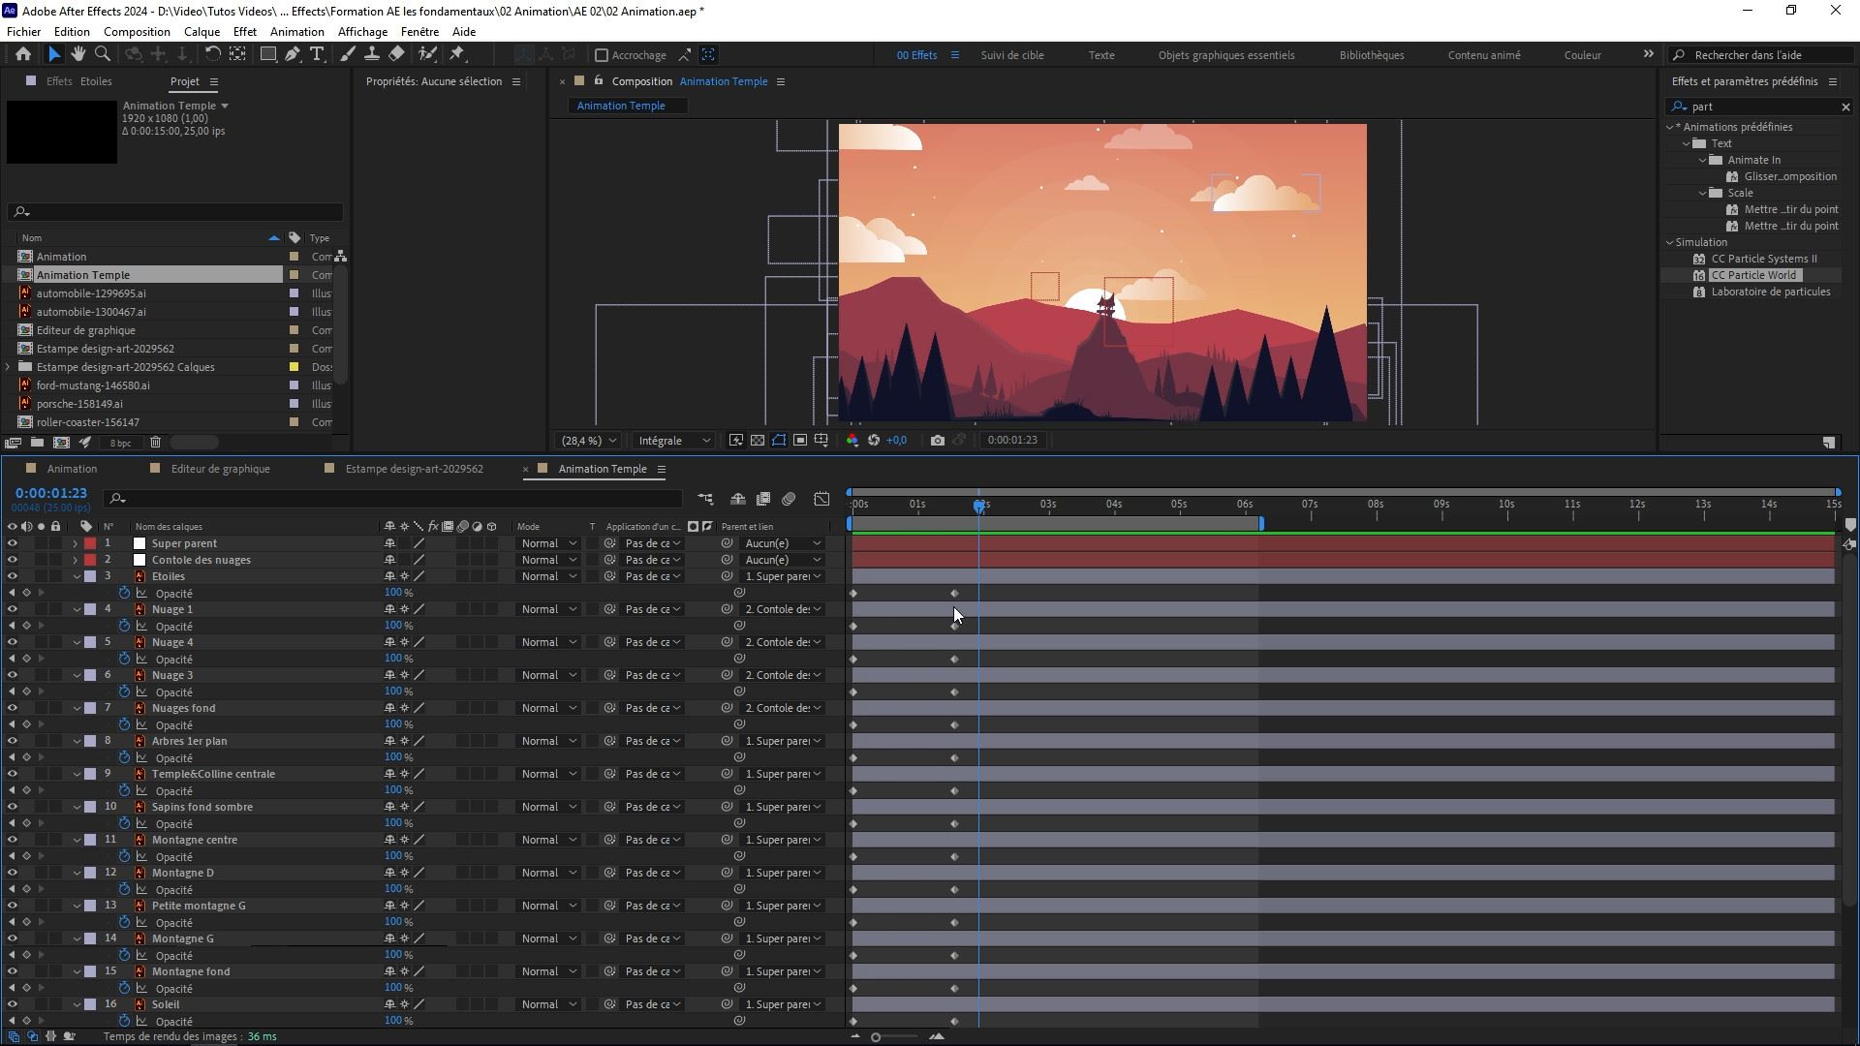
Task: Hide the Soleil layer eye
Action: 13,1004
